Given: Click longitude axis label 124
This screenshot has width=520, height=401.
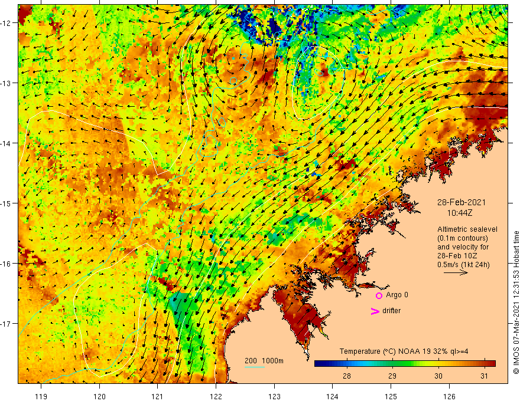Looking at the screenshot, I should (333, 396).
